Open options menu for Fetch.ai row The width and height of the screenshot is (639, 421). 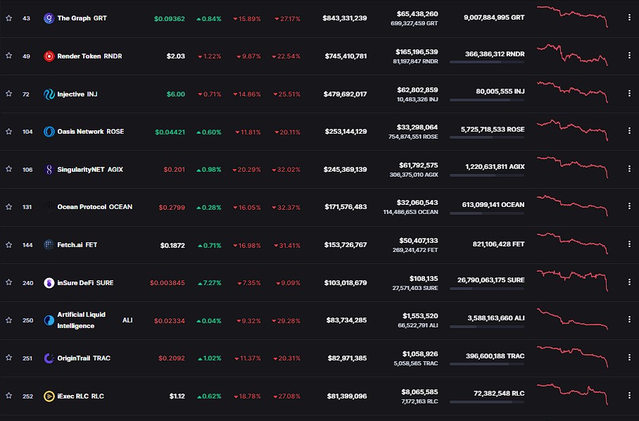click(x=629, y=245)
